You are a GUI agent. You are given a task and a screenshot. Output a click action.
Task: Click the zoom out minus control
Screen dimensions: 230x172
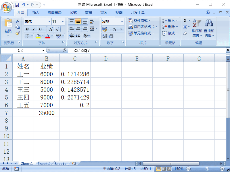189,169
